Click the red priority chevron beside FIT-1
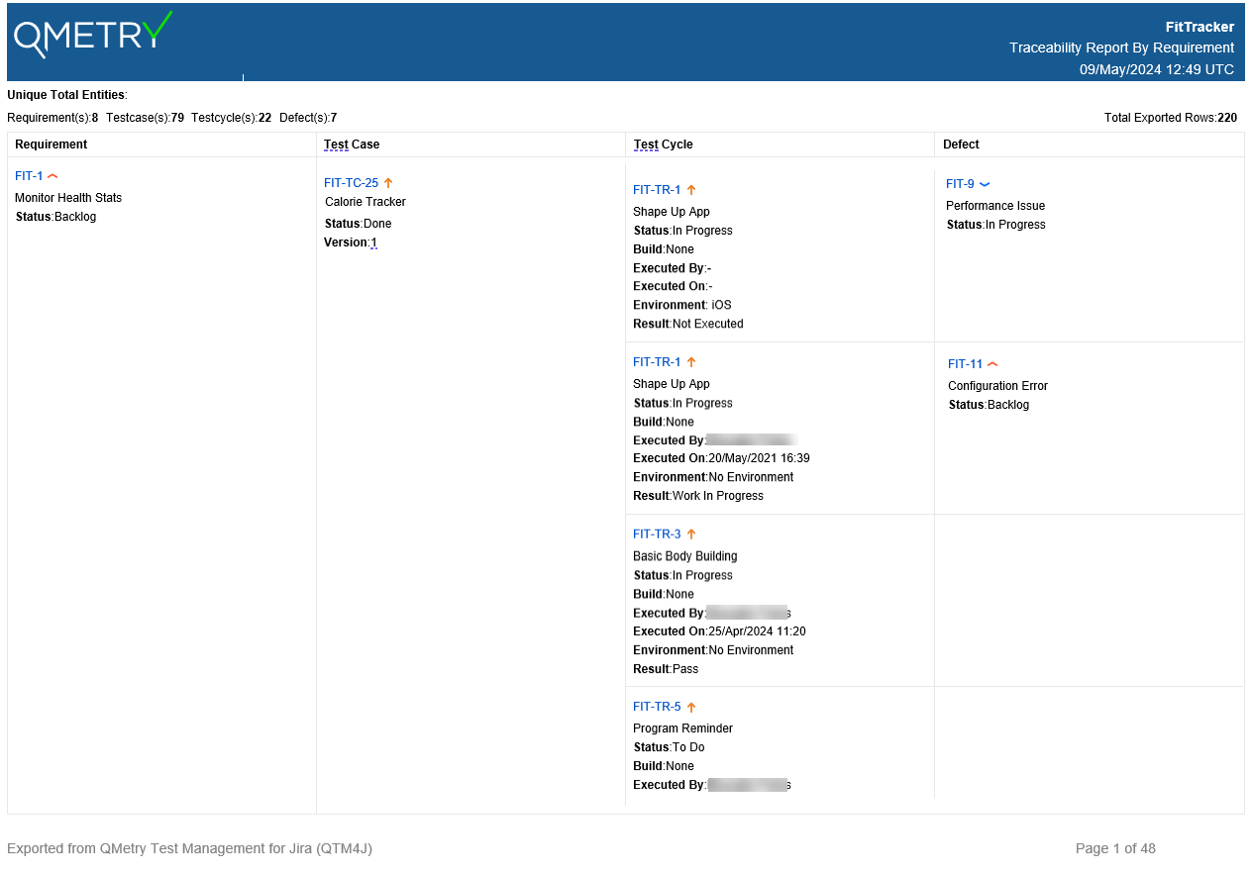The width and height of the screenshot is (1251, 871). 53,176
